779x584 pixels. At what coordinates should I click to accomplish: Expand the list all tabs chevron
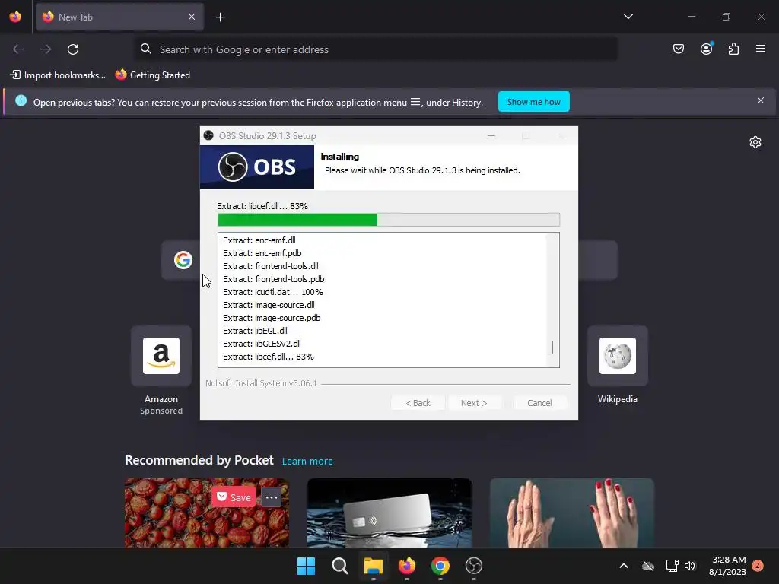628,17
